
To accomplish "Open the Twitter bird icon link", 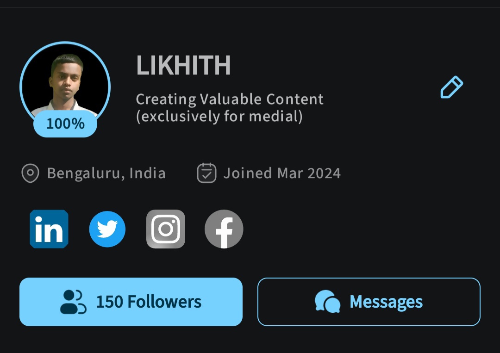I will pyautogui.click(x=107, y=229).
